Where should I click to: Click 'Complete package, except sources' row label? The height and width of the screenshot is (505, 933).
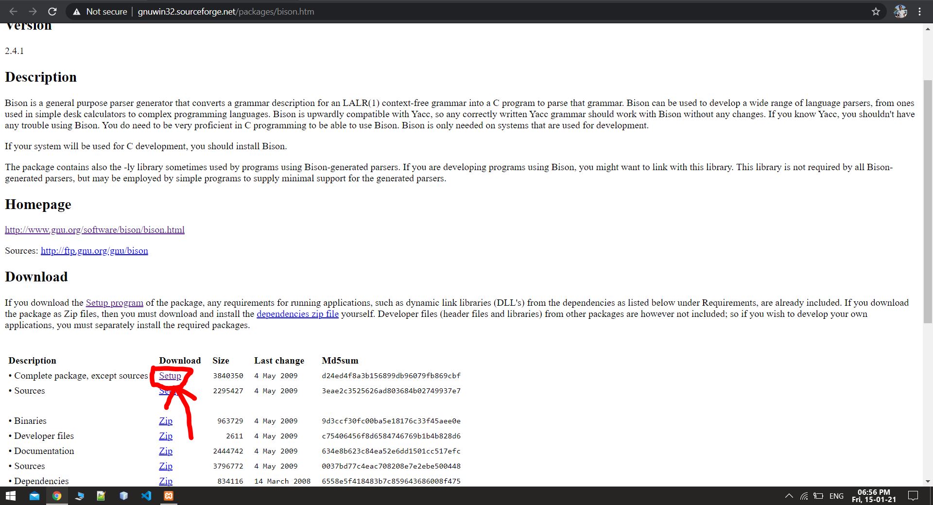point(81,375)
